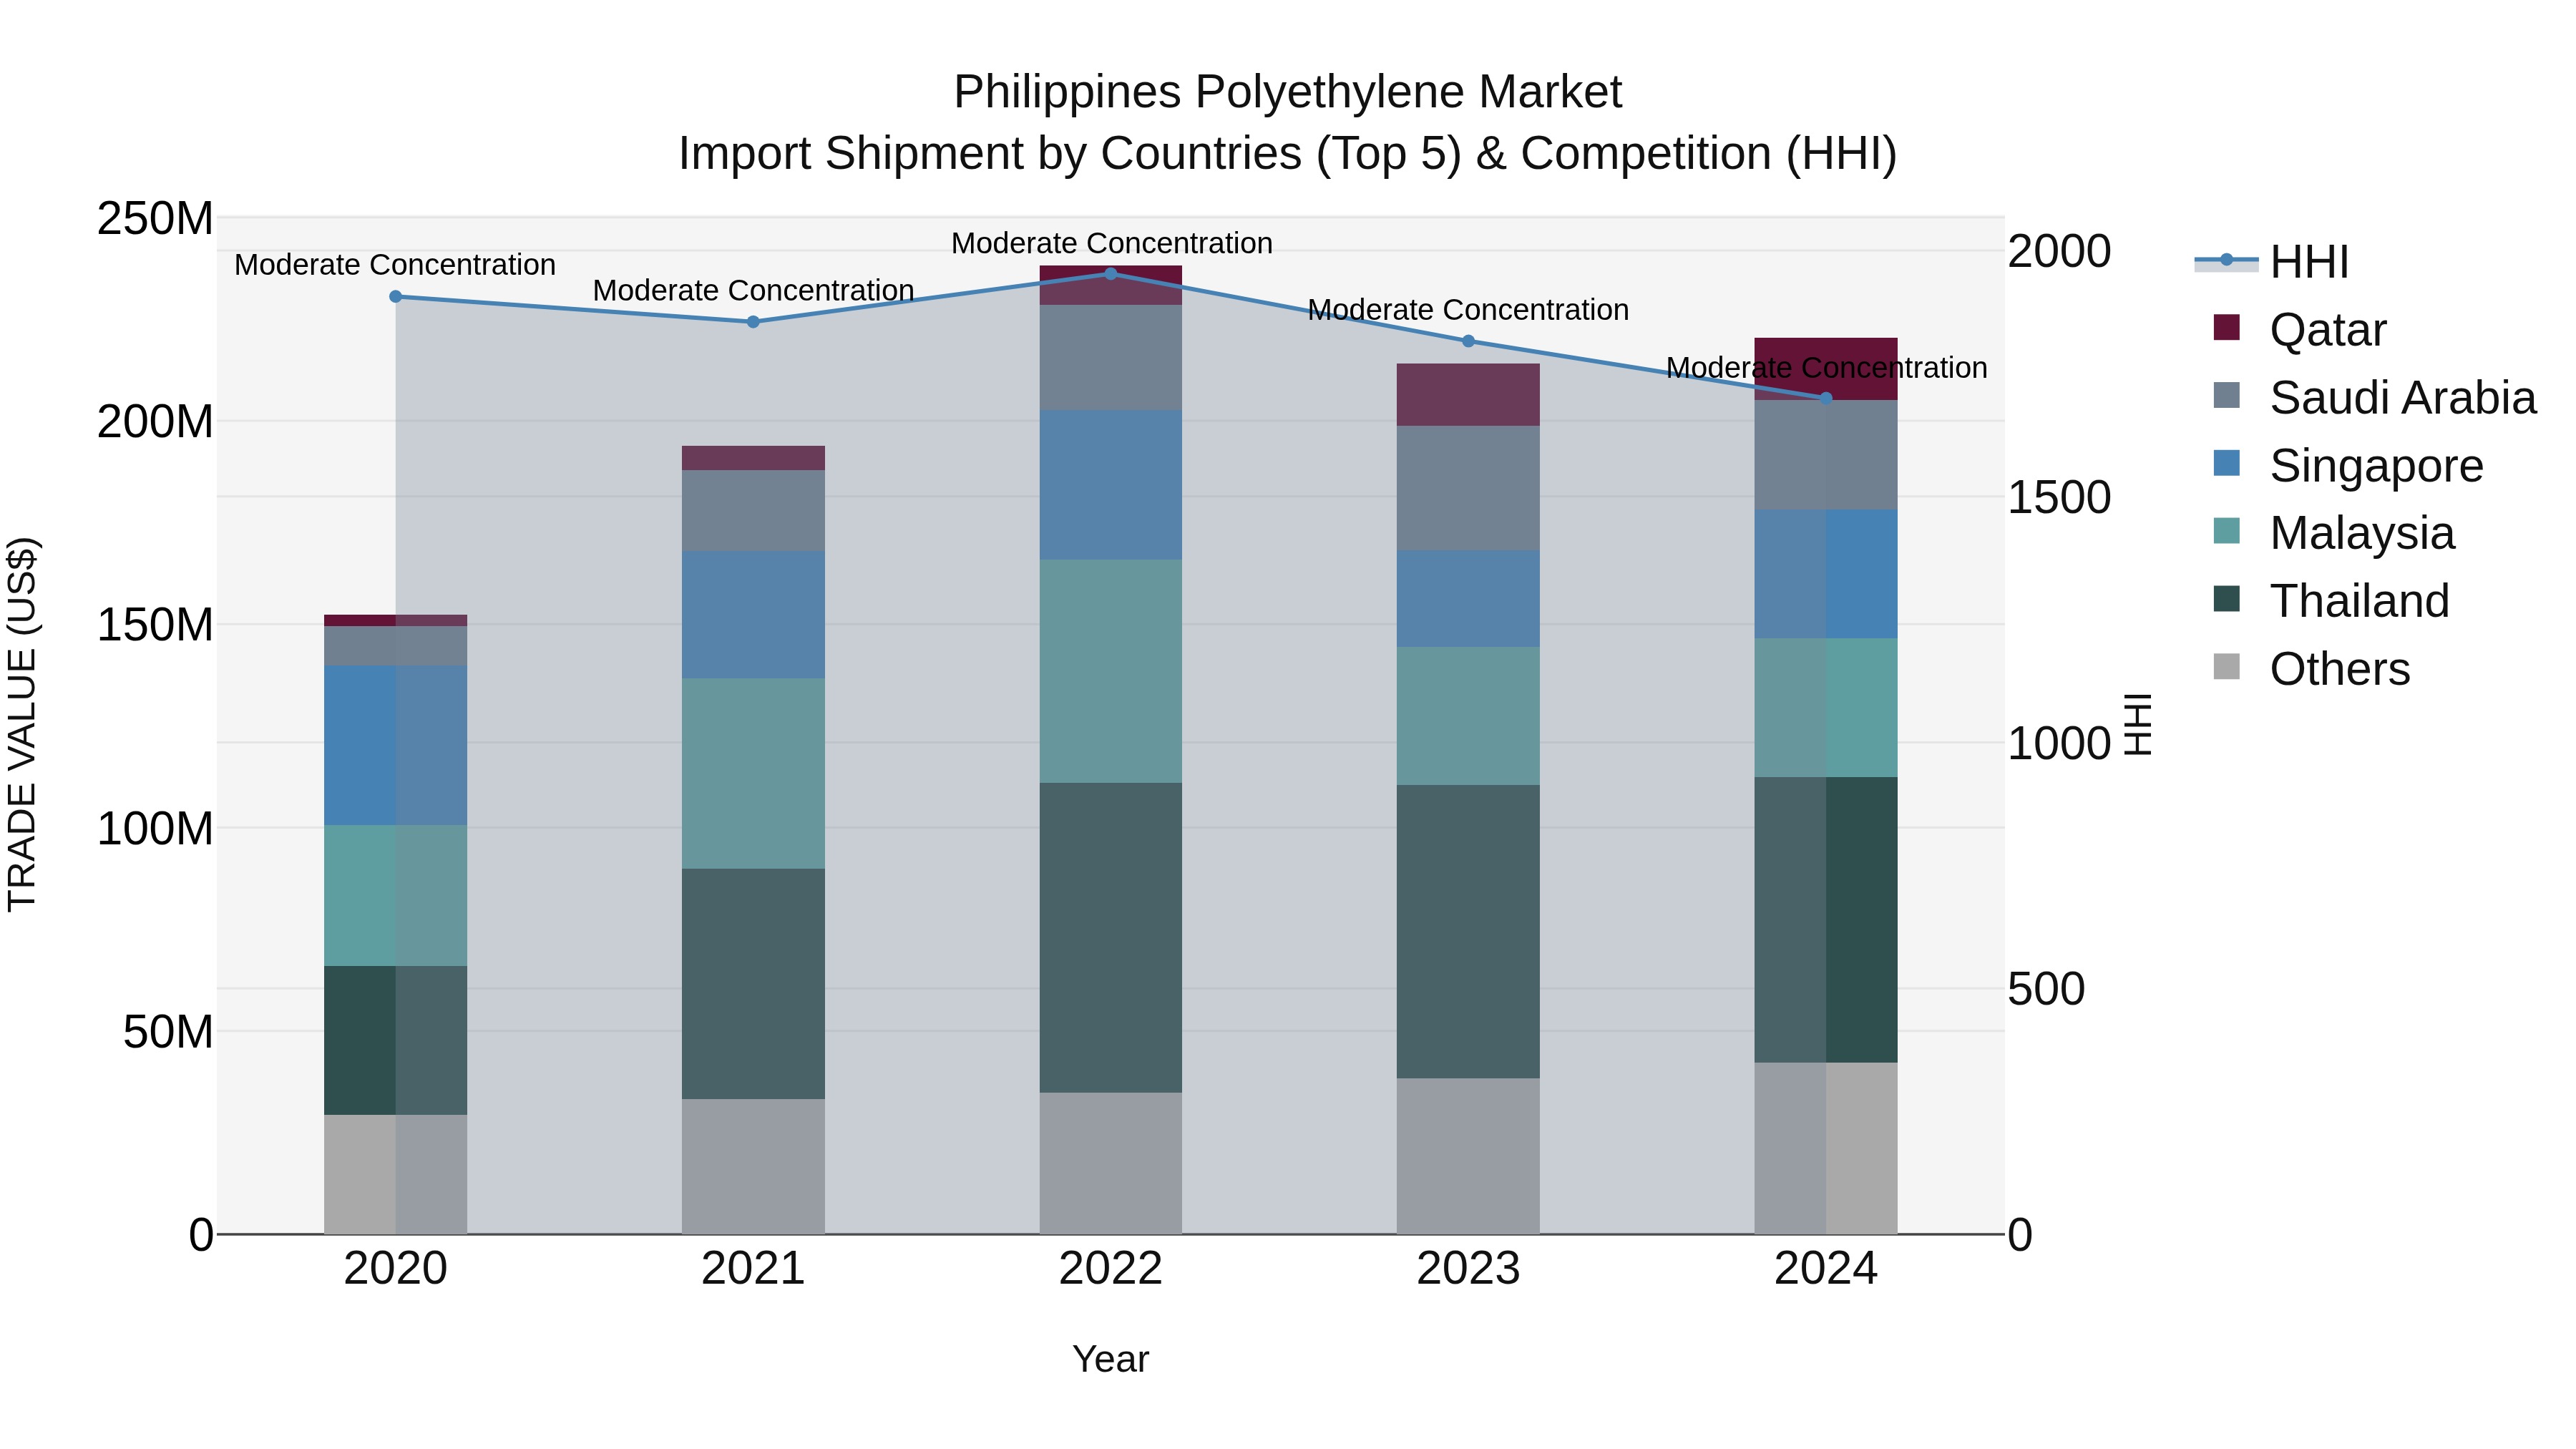
Task: Click the 2024 Malaysia bar segment
Action: point(1826,708)
